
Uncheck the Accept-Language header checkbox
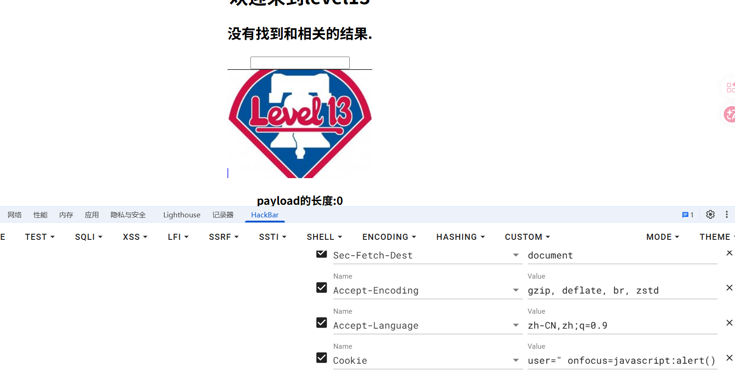point(322,323)
